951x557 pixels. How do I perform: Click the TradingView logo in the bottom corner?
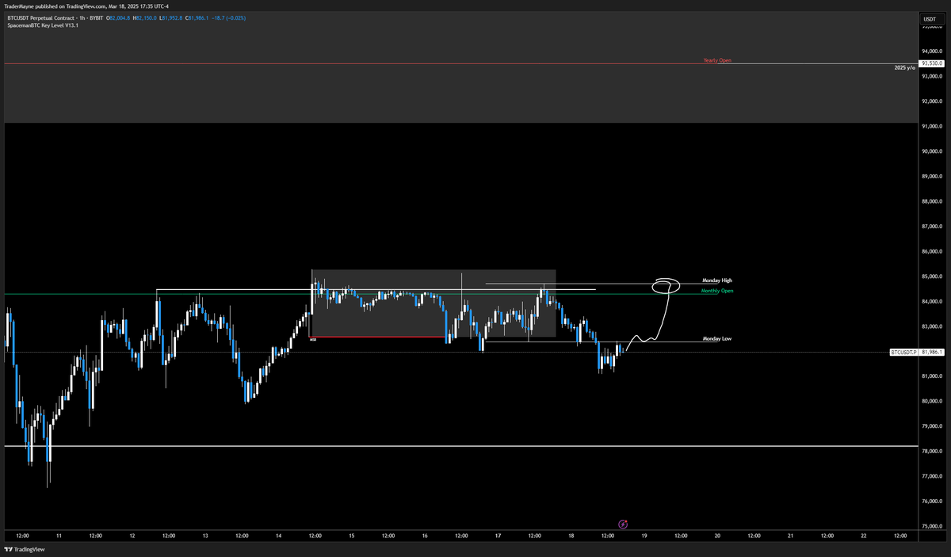(x=25, y=549)
